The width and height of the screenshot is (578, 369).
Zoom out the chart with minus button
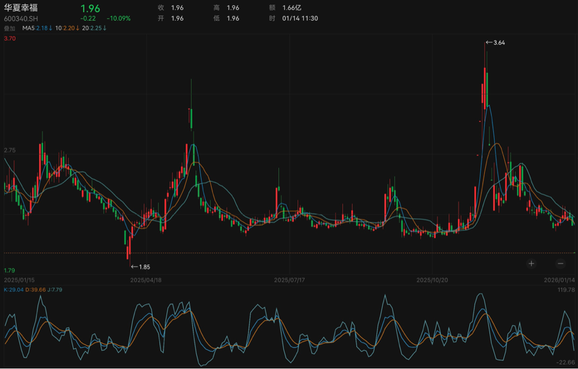click(x=560, y=264)
